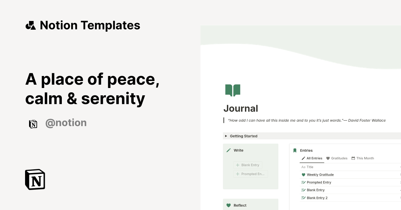Open the @notion creator profile link
The width and height of the screenshot is (401, 210).
pos(66,123)
